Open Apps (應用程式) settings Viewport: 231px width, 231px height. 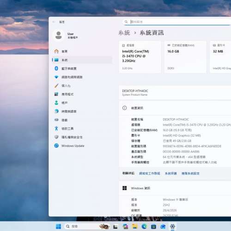pos(82,94)
